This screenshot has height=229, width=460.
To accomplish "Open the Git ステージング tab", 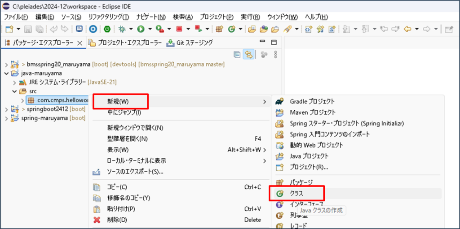I will click(189, 43).
